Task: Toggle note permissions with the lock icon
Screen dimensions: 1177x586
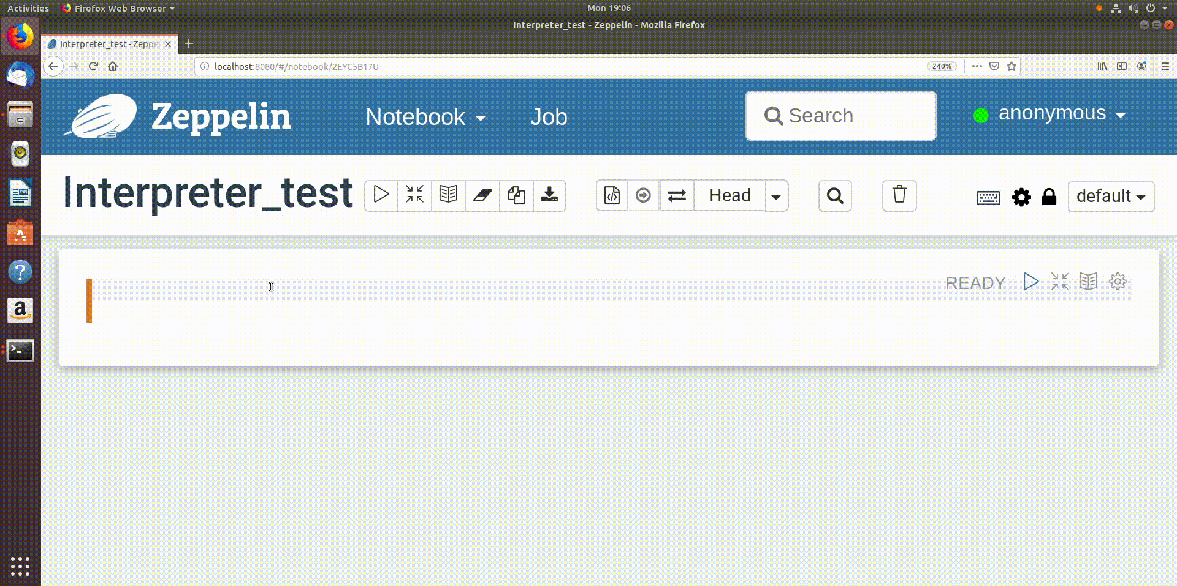Action: click(1049, 197)
